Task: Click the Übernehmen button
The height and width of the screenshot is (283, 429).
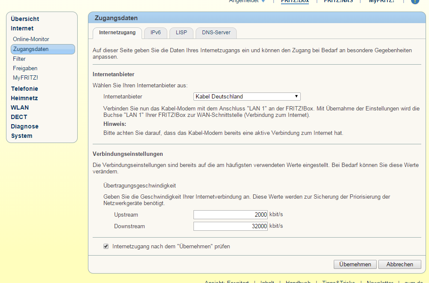Action: tap(355, 265)
